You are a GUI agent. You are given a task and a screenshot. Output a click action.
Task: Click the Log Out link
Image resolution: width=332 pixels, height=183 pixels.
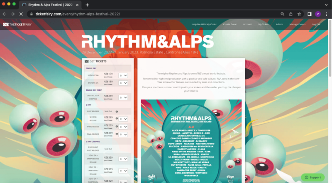[316, 24]
